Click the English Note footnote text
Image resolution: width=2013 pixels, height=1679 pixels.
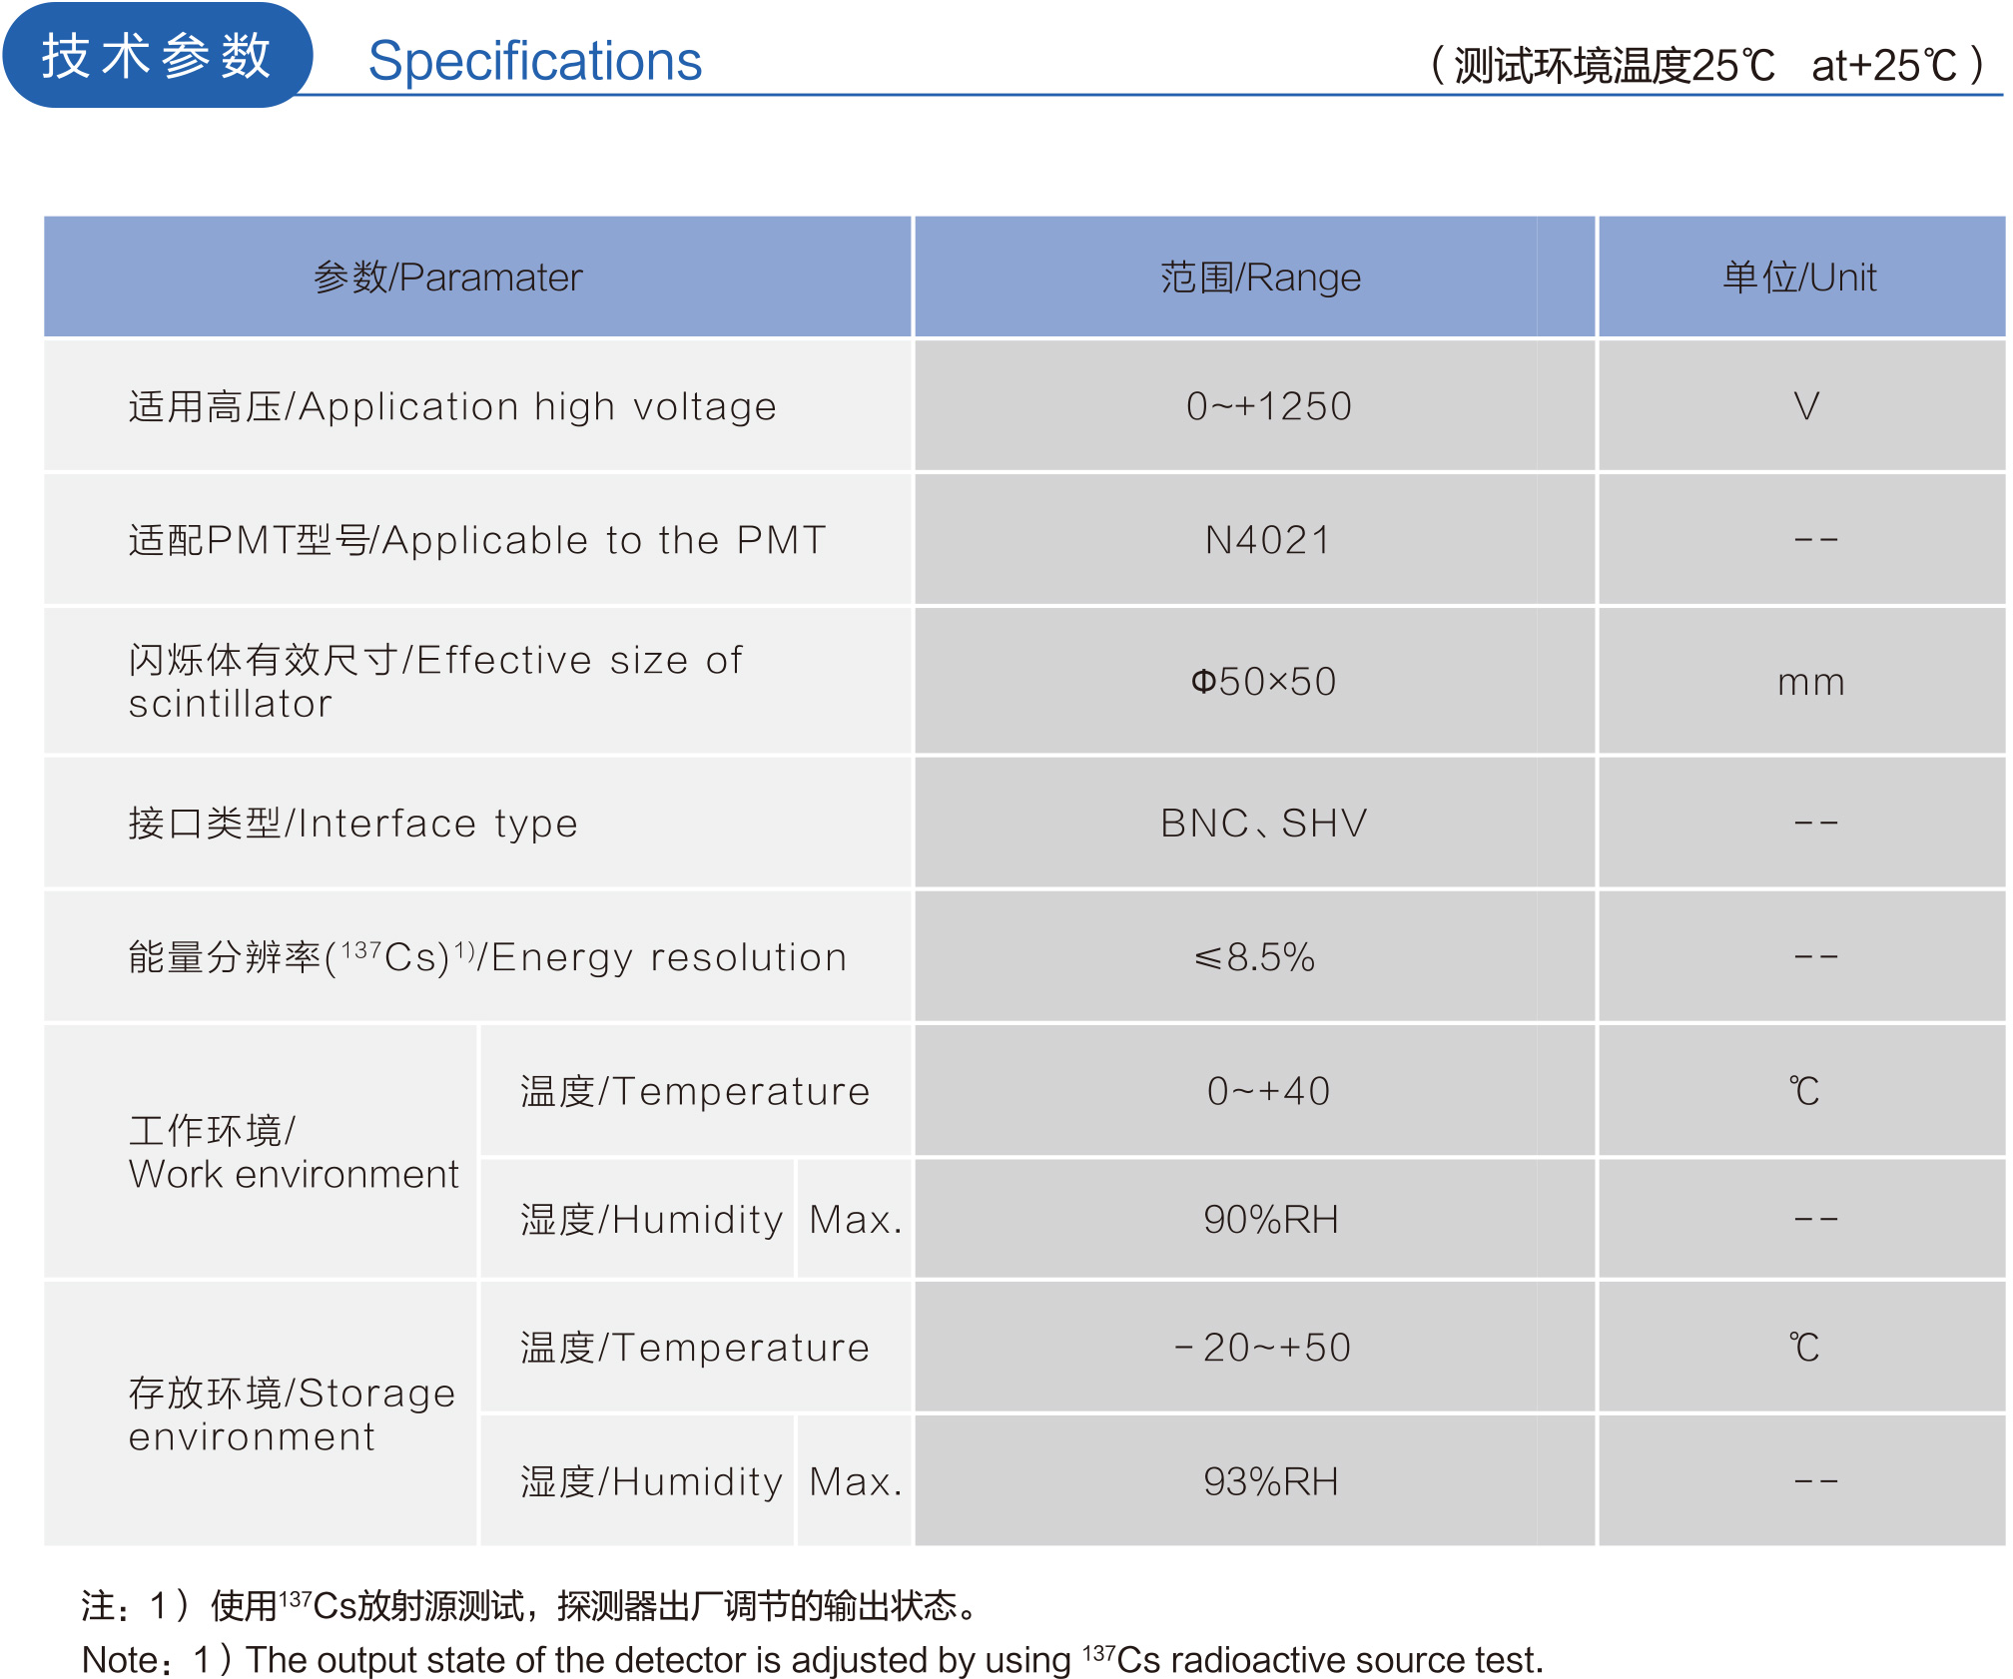(x=812, y=1660)
